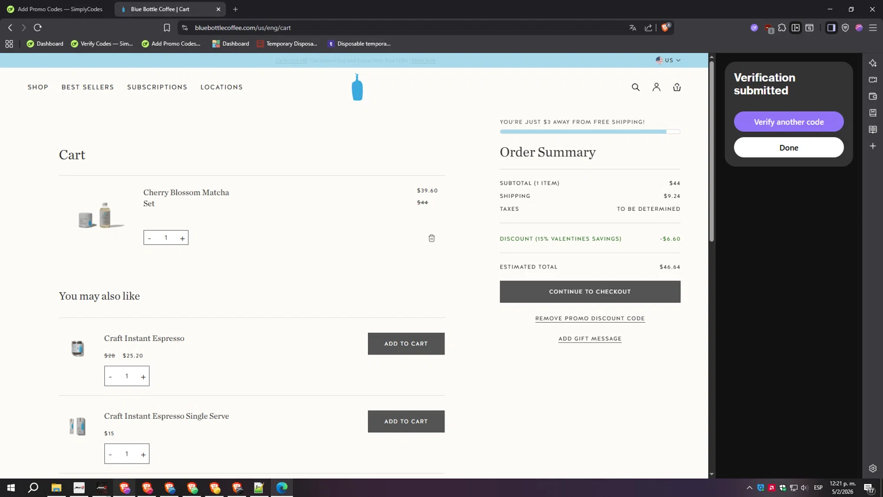This screenshot has width=883, height=497.
Task: Open the BEST SELLERS menu
Action: coord(88,87)
